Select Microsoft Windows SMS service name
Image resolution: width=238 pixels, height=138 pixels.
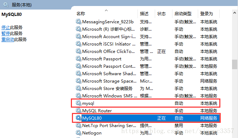[110, 96]
